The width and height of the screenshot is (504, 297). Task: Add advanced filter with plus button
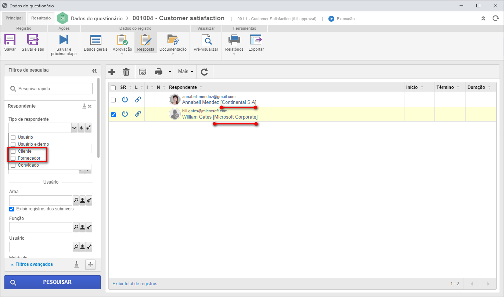point(90,264)
